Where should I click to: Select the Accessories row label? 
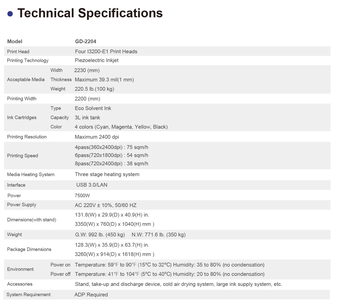pos(20,284)
